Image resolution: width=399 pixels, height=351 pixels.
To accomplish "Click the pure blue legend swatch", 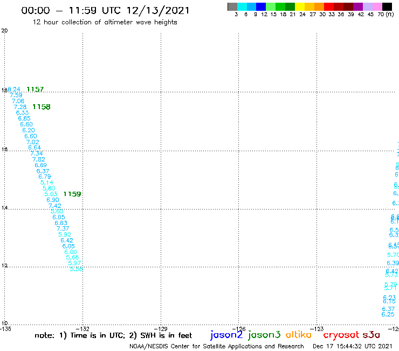I will coord(261,6).
